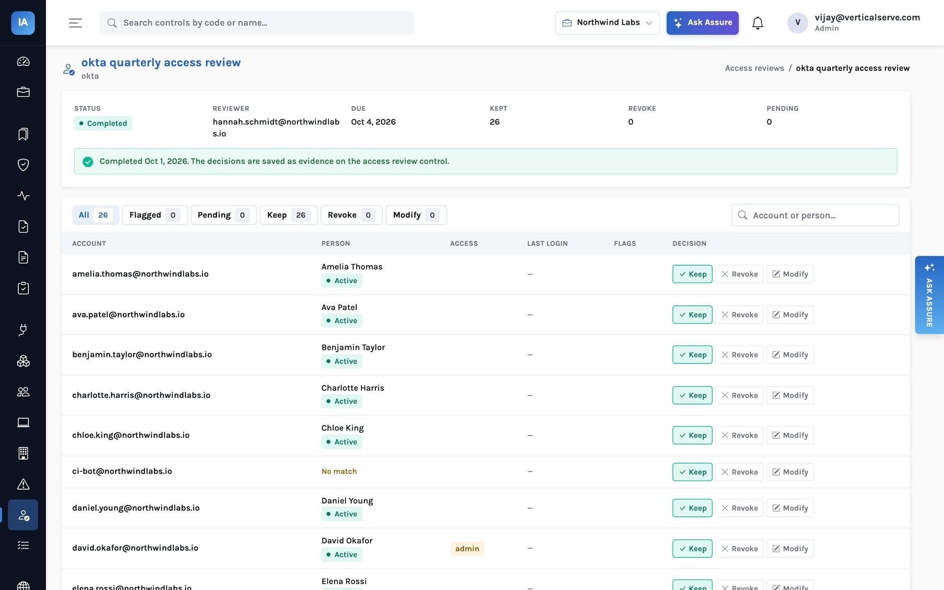Open the people group icon in sidebar

click(x=23, y=392)
